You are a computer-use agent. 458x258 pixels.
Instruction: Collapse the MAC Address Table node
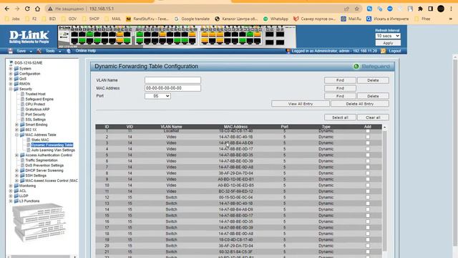(16, 135)
